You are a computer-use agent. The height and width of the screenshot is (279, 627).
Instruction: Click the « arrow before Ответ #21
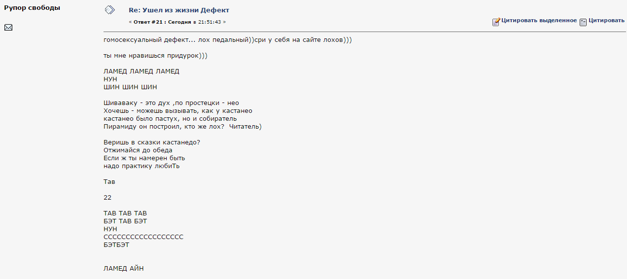tap(130, 22)
